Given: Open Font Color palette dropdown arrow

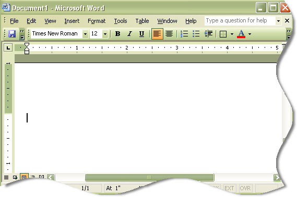Looking at the screenshot, I should pos(250,34).
